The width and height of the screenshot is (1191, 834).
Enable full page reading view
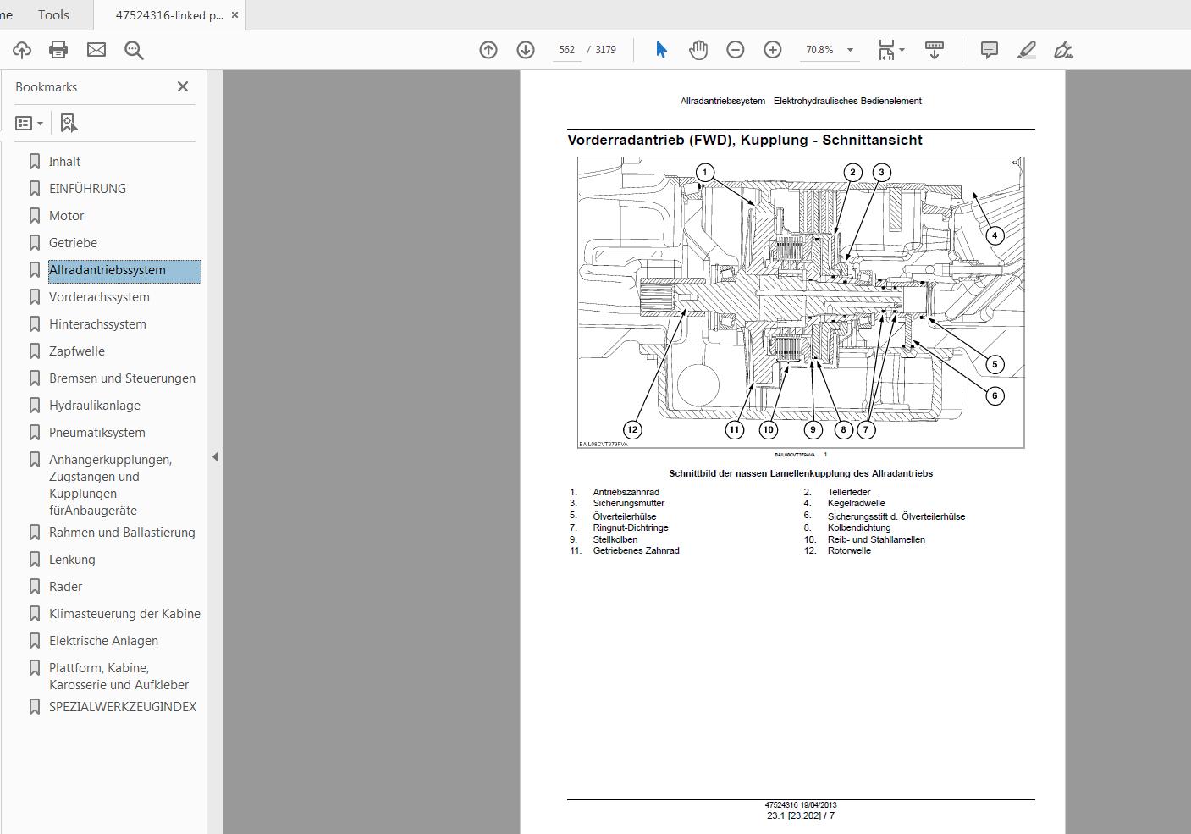tap(935, 50)
